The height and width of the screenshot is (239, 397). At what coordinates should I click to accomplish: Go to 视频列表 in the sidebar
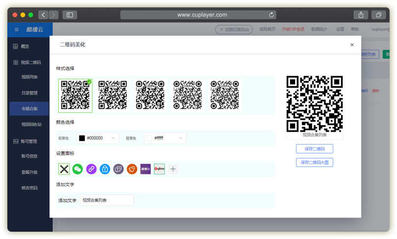tap(29, 77)
